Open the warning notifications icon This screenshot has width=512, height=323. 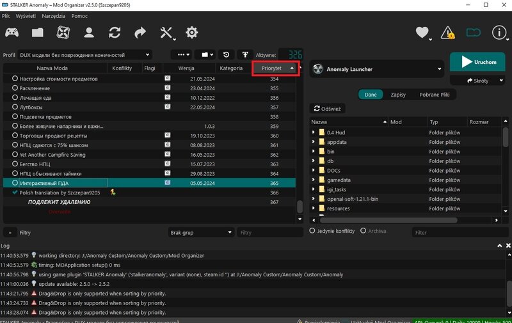[x=447, y=32]
